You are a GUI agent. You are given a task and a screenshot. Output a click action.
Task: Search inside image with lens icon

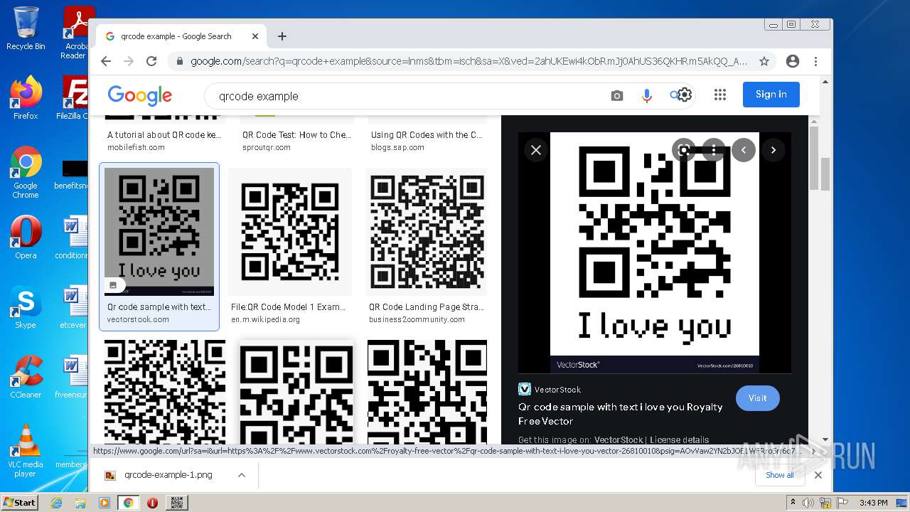[684, 150]
